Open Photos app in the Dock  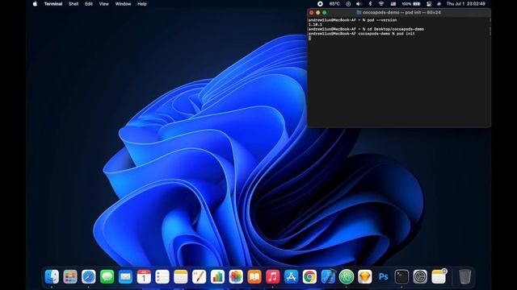pyautogui.click(x=236, y=276)
